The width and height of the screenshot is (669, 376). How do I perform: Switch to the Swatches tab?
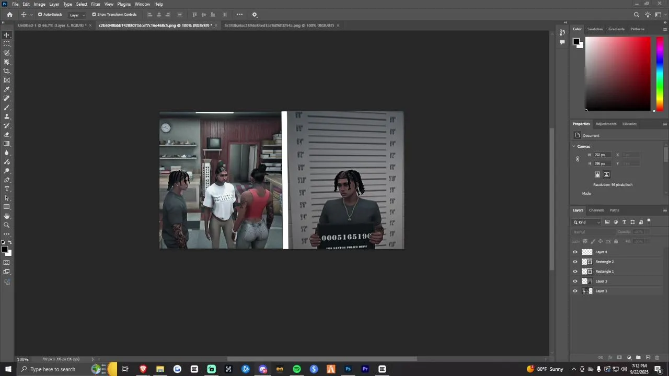tap(595, 29)
